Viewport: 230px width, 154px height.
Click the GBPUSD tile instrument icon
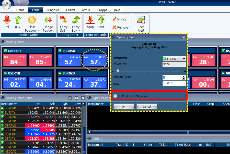click(x=6, y=51)
